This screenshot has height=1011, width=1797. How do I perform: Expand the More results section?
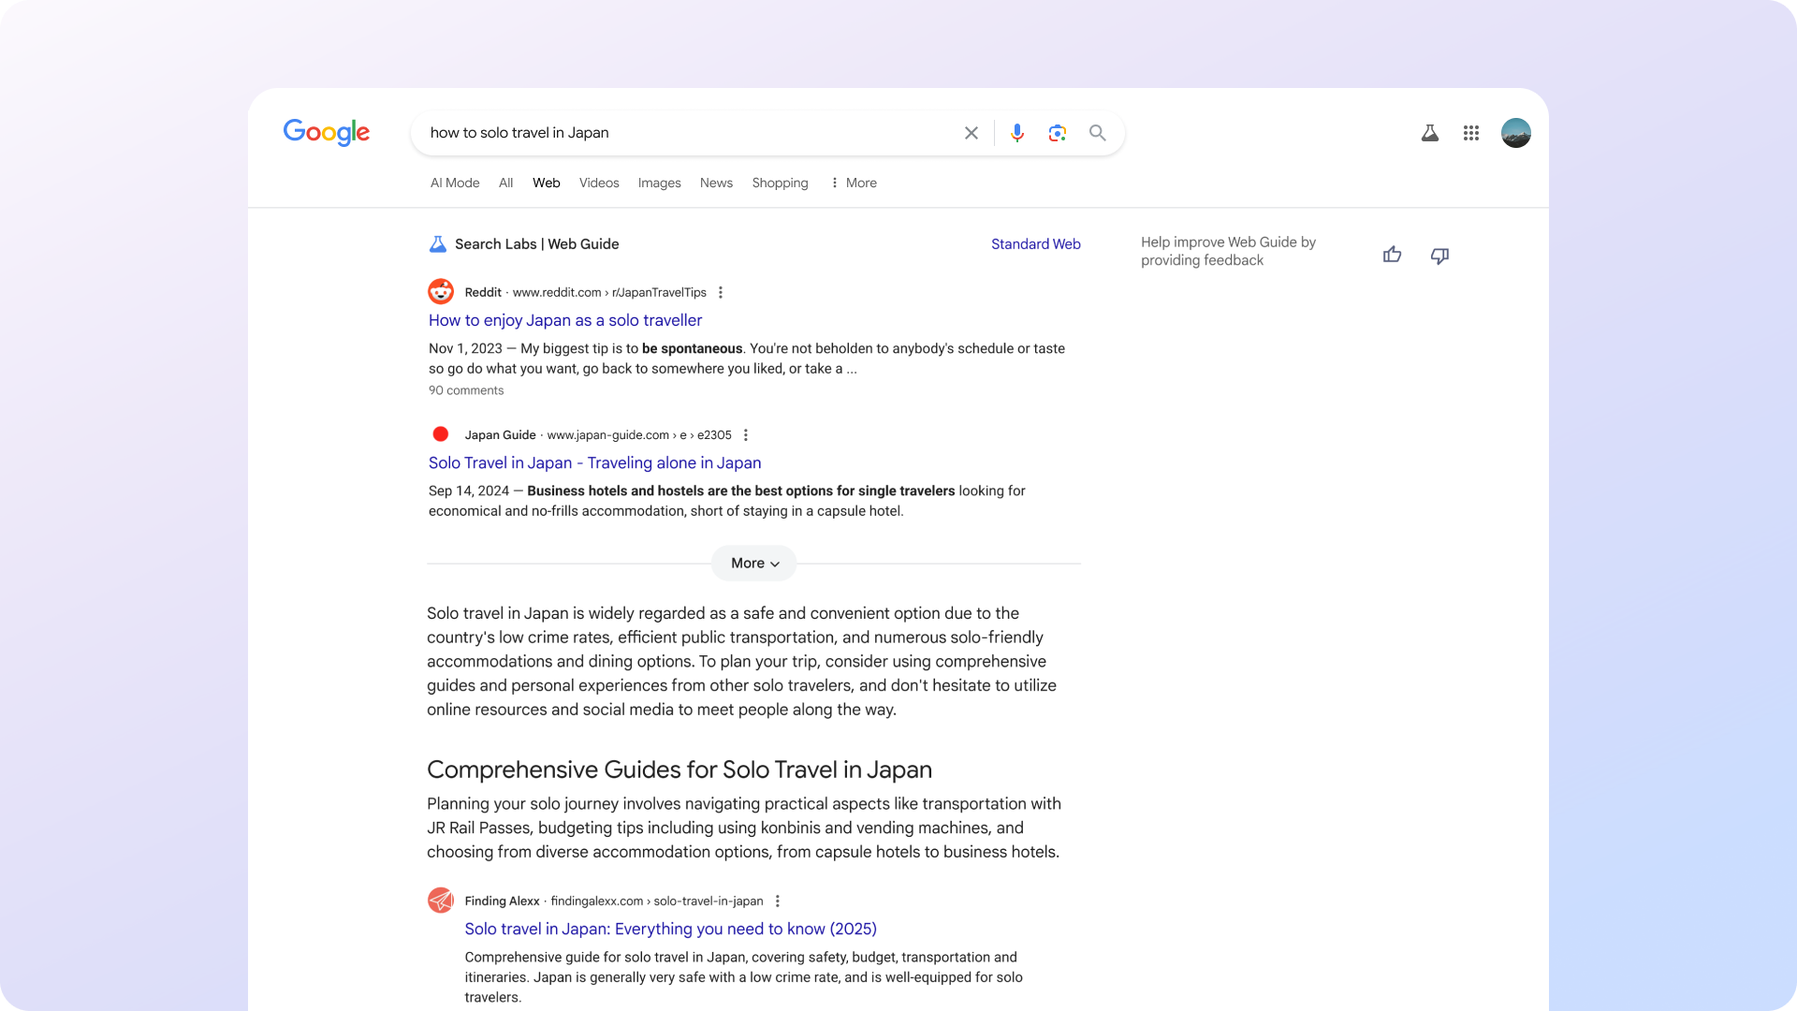(753, 563)
